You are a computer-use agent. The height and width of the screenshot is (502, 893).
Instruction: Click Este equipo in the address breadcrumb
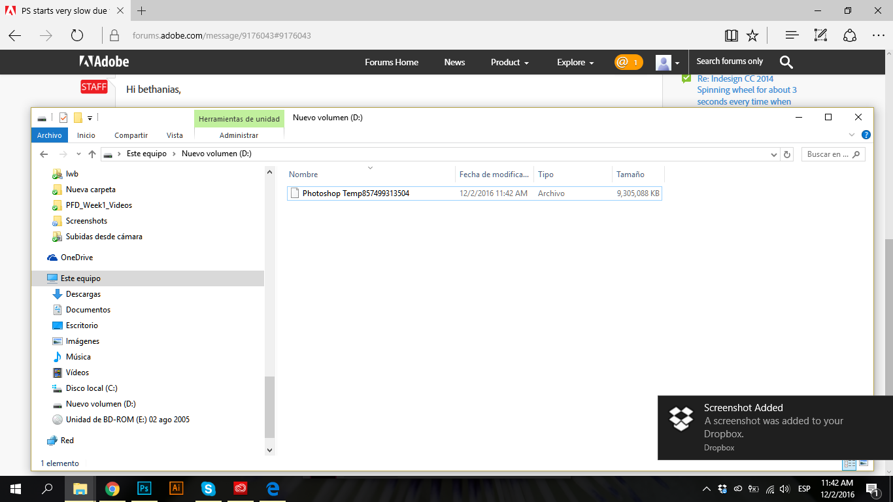click(x=146, y=154)
